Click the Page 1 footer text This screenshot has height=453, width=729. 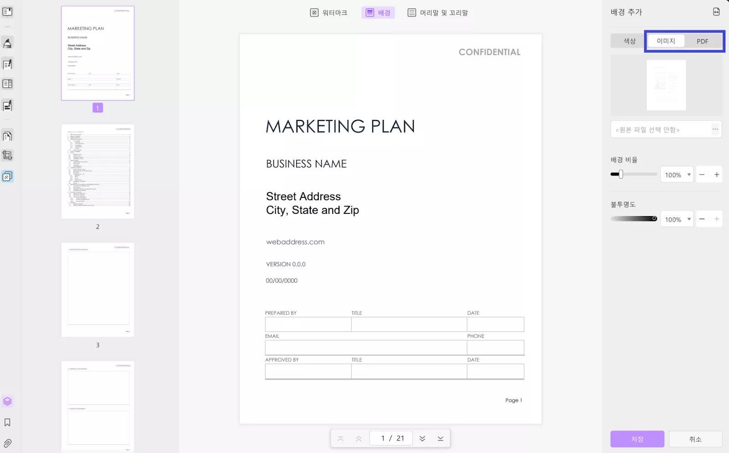click(x=513, y=400)
